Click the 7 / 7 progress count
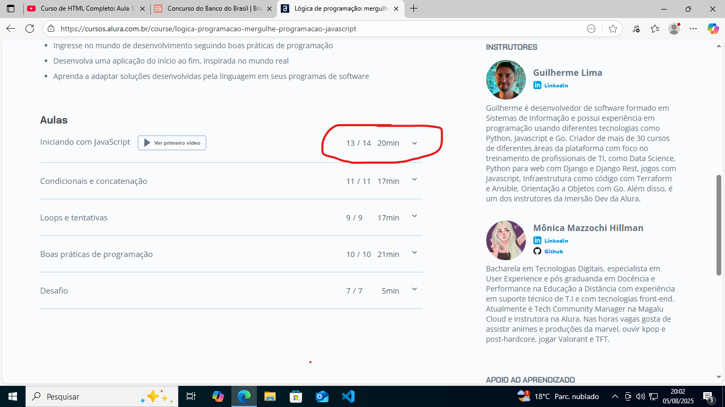This screenshot has height=407, width=725. pyautogui.click(x=355, y=291)
